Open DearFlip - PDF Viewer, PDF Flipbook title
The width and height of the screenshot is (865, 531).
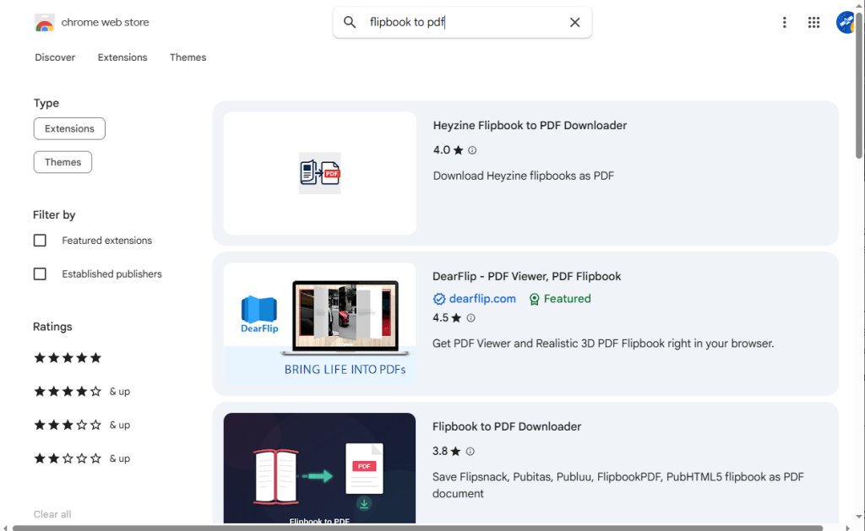pos(526,276)
